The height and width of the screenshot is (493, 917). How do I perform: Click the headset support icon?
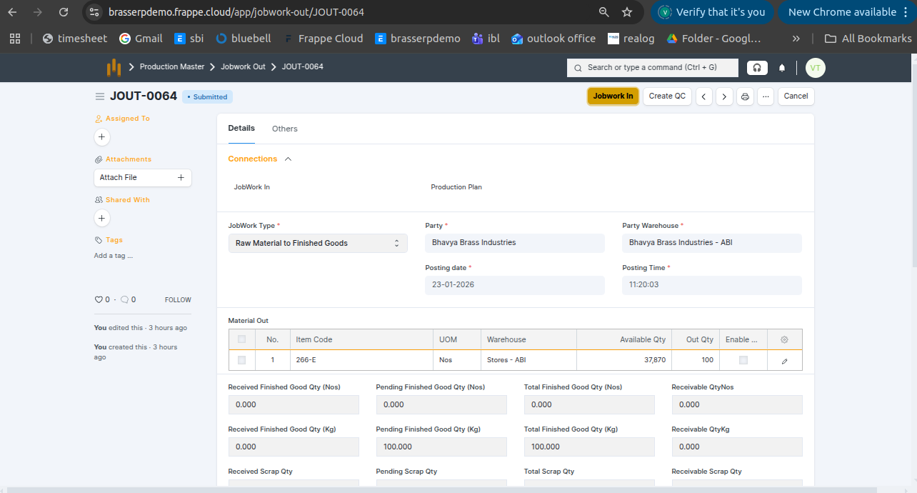(757, 68)
